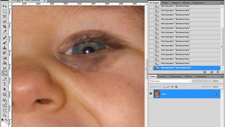Screen dimensions: 225x127
Task: Open the Коррекция tab
Action: [175, 76]
